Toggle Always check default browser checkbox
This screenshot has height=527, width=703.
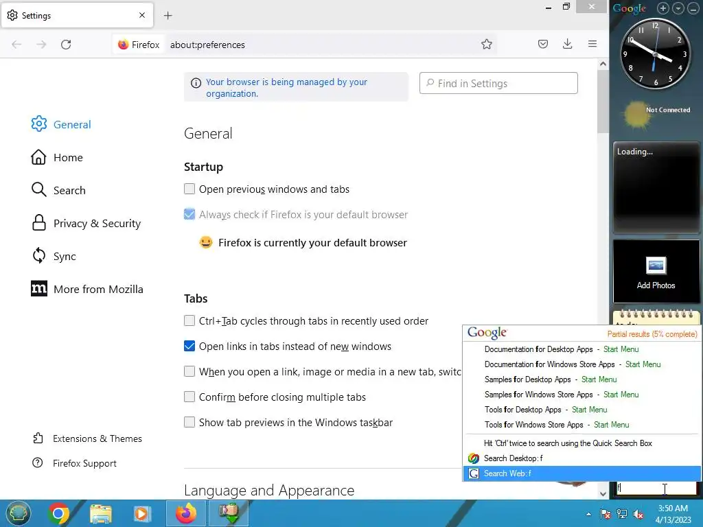coord(189,214)
